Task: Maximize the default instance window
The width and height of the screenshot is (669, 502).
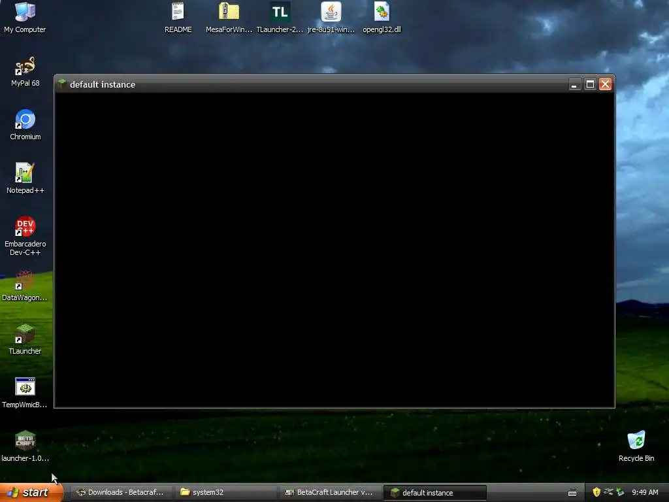Action: pos(590,84)
